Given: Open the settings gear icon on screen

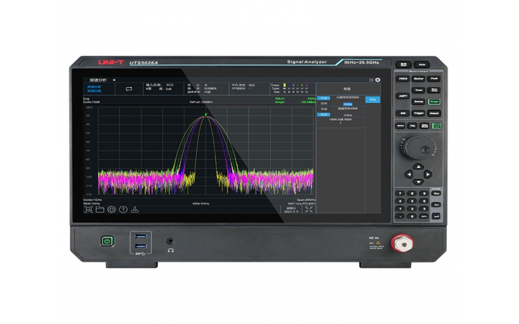Looking at the screenshot, I should click(112, 209).
